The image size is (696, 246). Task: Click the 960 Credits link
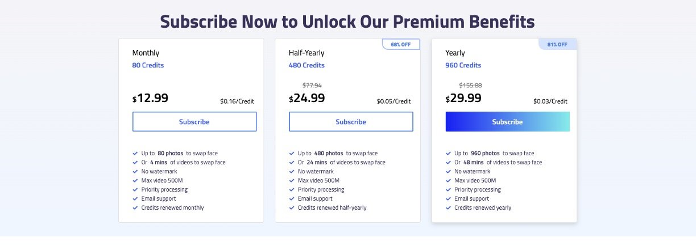pos(463,65)
